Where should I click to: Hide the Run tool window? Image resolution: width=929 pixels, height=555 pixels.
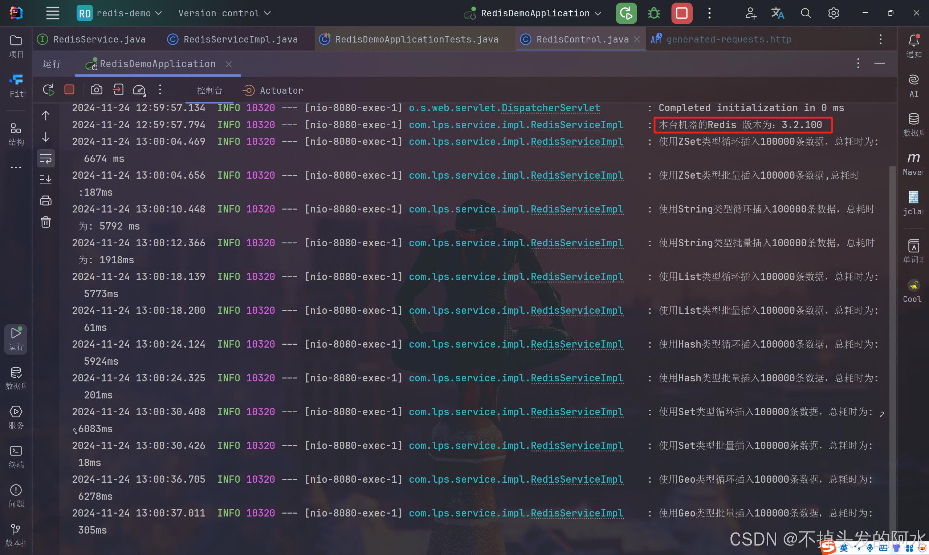(879, 63)
